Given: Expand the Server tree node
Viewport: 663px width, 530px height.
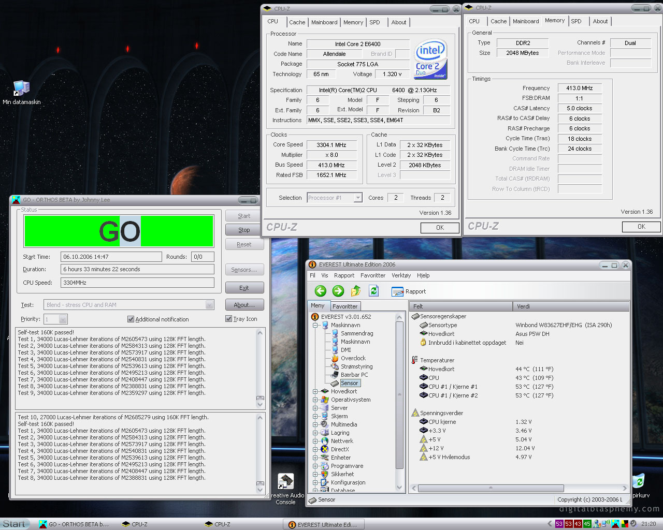Looking at the screenshot, I should [x=315, y=408].
